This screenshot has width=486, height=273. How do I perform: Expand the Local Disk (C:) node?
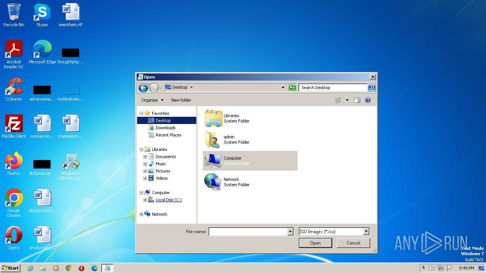pyautogui.click(x=145, y=200)
